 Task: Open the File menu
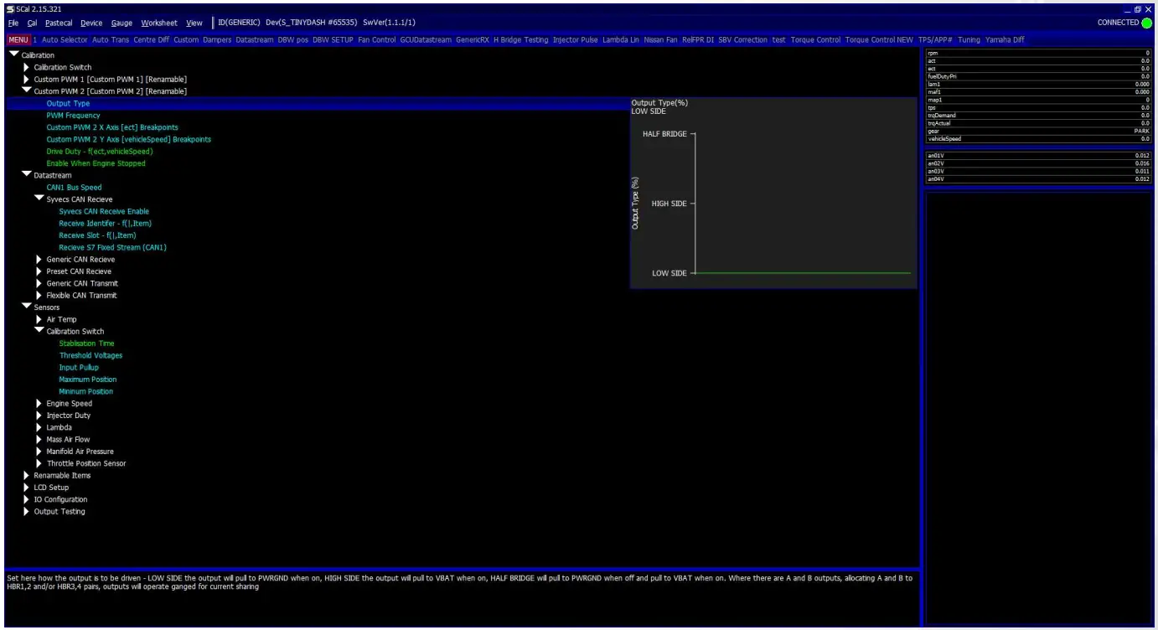coord(13,23)
